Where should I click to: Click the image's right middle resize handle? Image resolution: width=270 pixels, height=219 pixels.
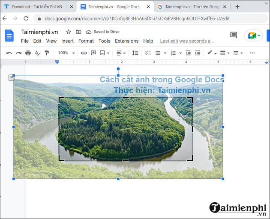(223, 127)
